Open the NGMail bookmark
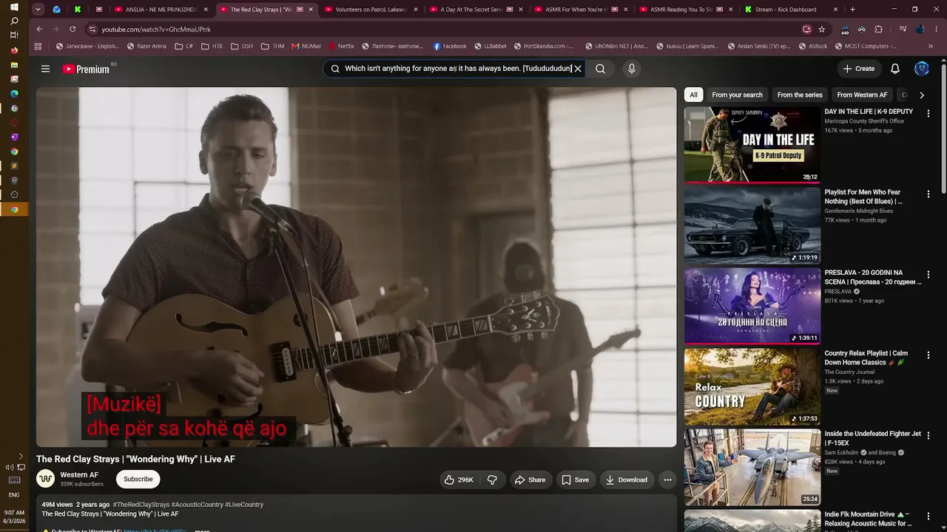 click(306, 46)
